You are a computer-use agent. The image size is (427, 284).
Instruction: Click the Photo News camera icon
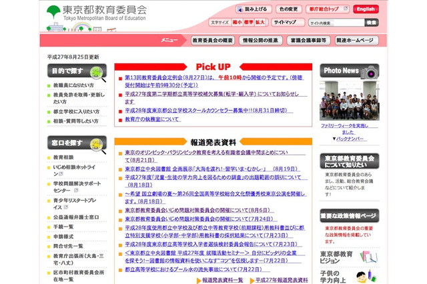pyautogui.click(x=370, y=70)
